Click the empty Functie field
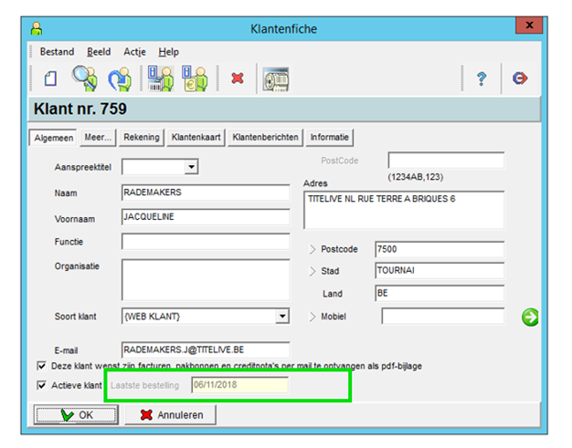 [x=206, y=242]
